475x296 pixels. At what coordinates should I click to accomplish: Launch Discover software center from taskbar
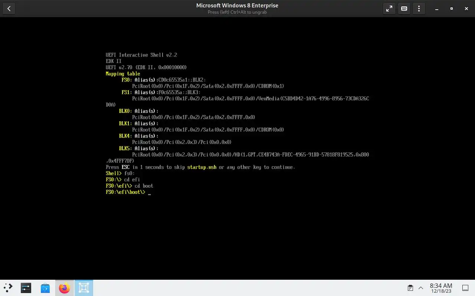(x=45, y=288)
